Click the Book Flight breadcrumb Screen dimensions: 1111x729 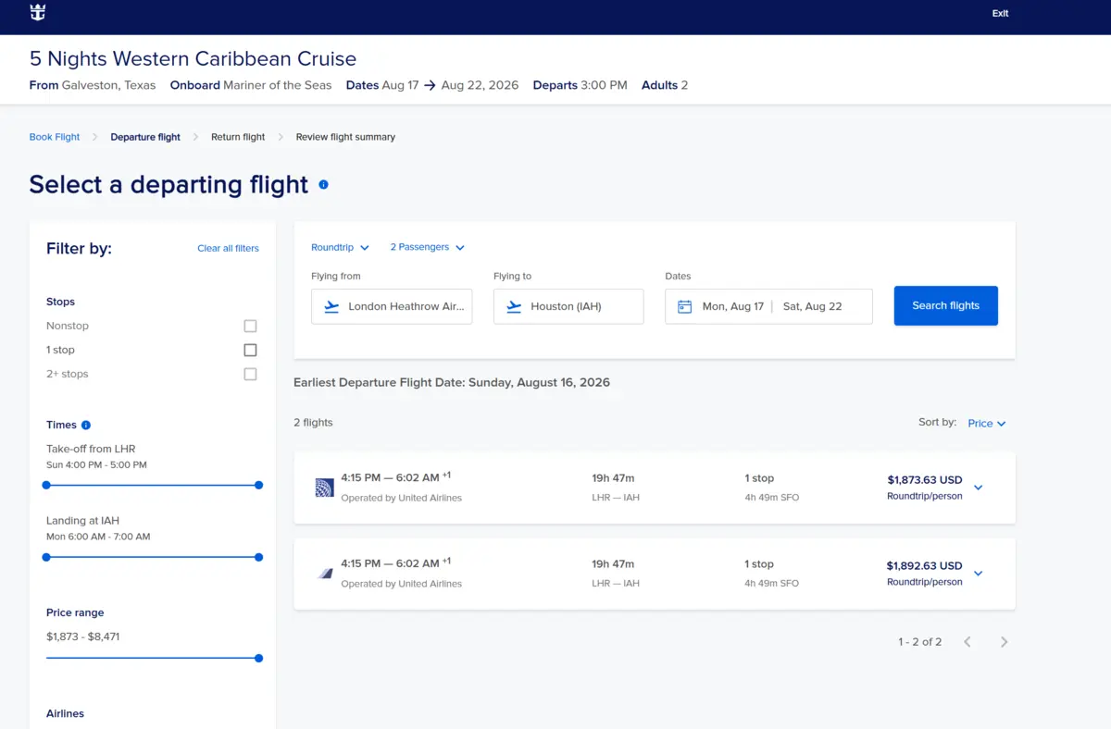click(x=55, y=137)
